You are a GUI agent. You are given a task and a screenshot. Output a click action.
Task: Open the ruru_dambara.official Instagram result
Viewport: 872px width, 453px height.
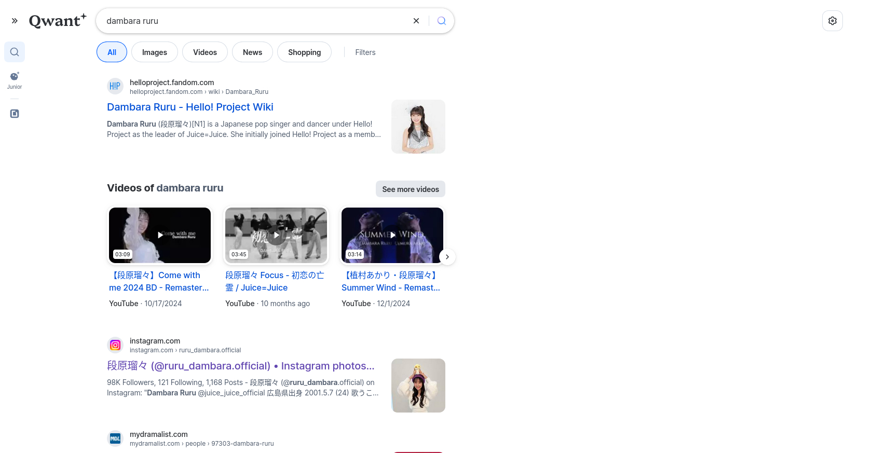[x=240, y=366]
